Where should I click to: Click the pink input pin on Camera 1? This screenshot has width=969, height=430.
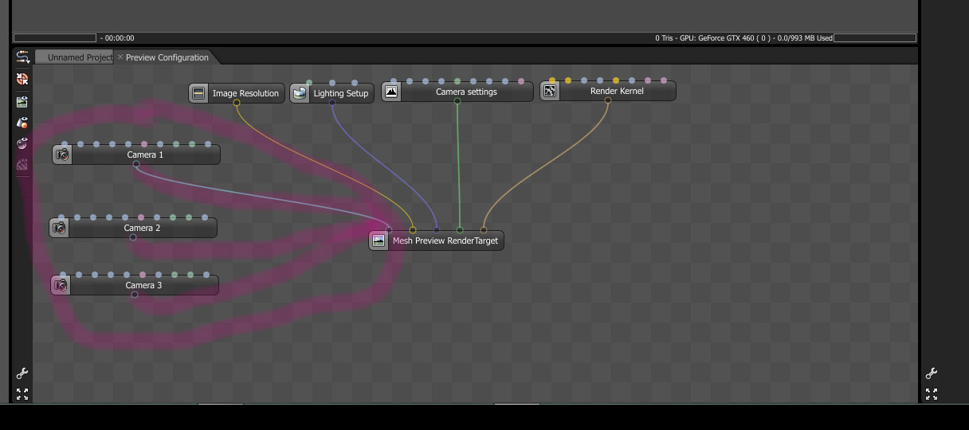(x=144, y=144)
